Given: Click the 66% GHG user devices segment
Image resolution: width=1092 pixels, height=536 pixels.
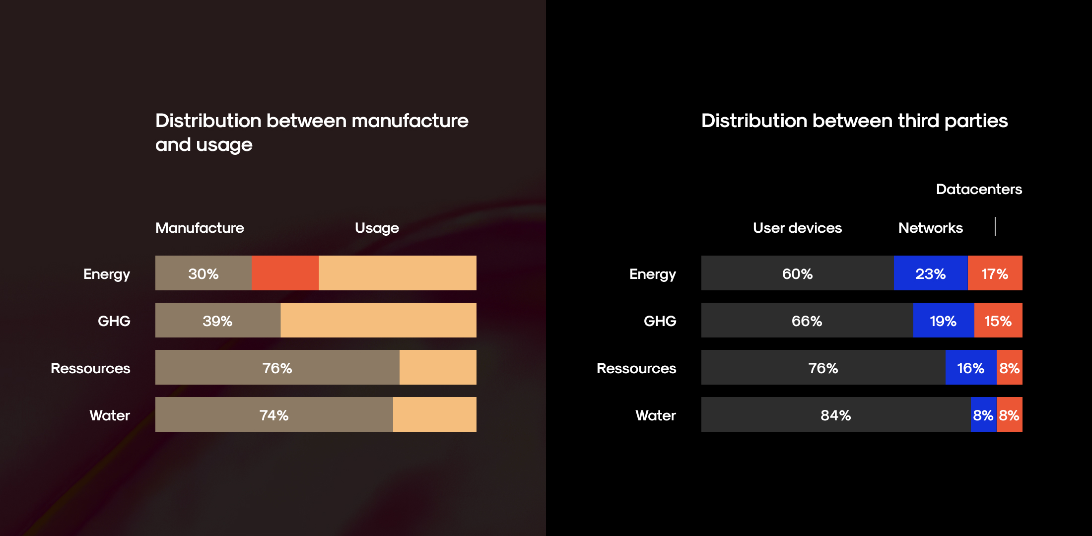Looking at the screenshot, I should 807,320.
